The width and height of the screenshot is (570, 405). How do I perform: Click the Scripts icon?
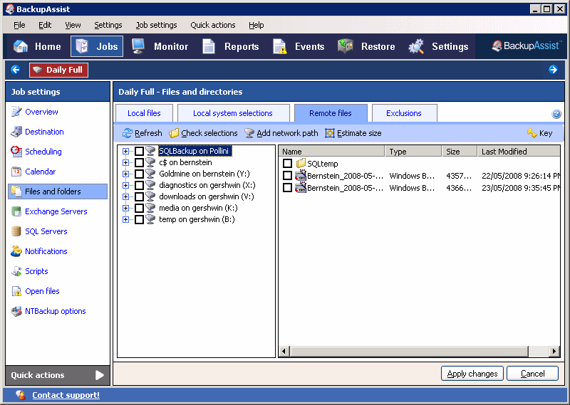pos(16,271)
